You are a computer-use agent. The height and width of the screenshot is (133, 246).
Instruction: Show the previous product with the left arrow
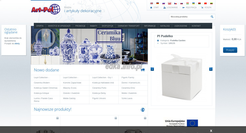[x=152, y=69]
